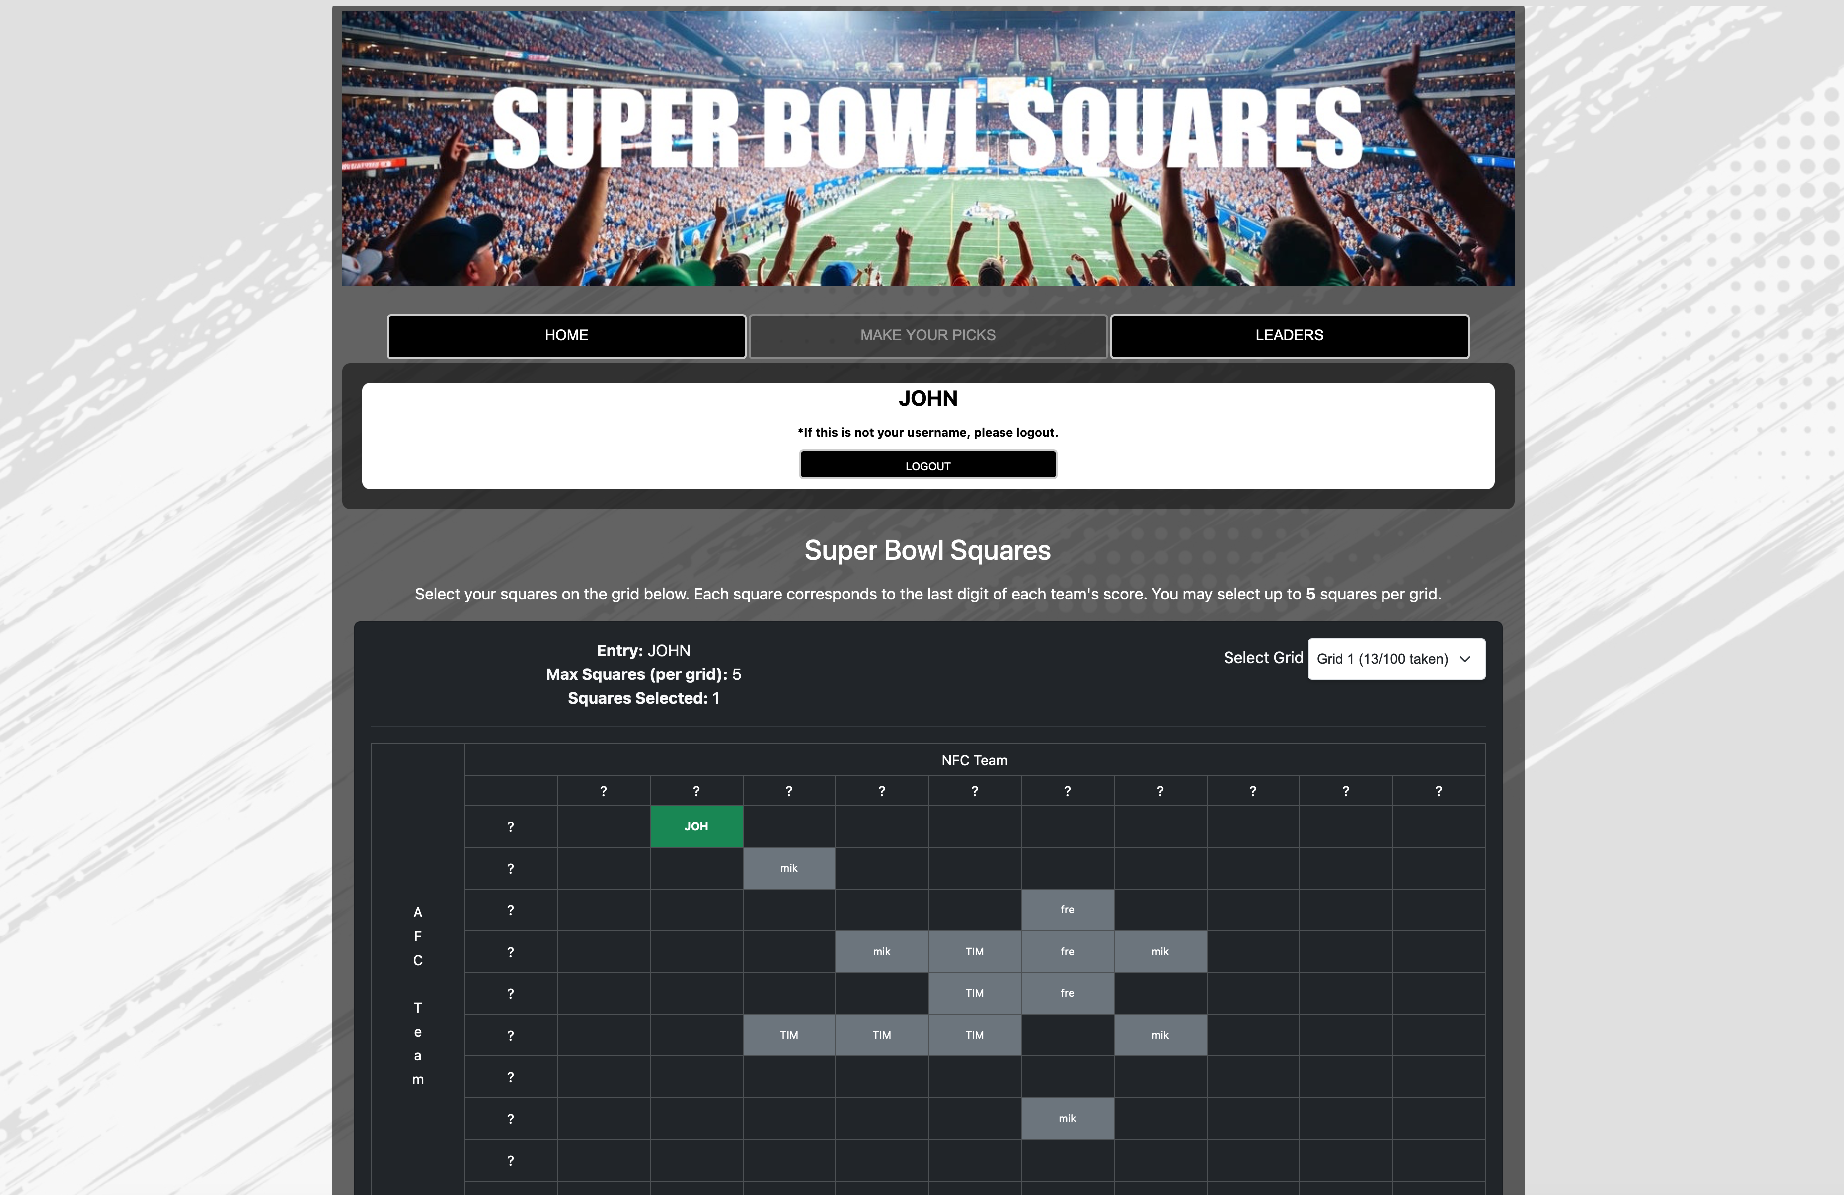Select the leftmost TIM square in row six
Screen dimensions: 1844x1195
(789, 1034)
